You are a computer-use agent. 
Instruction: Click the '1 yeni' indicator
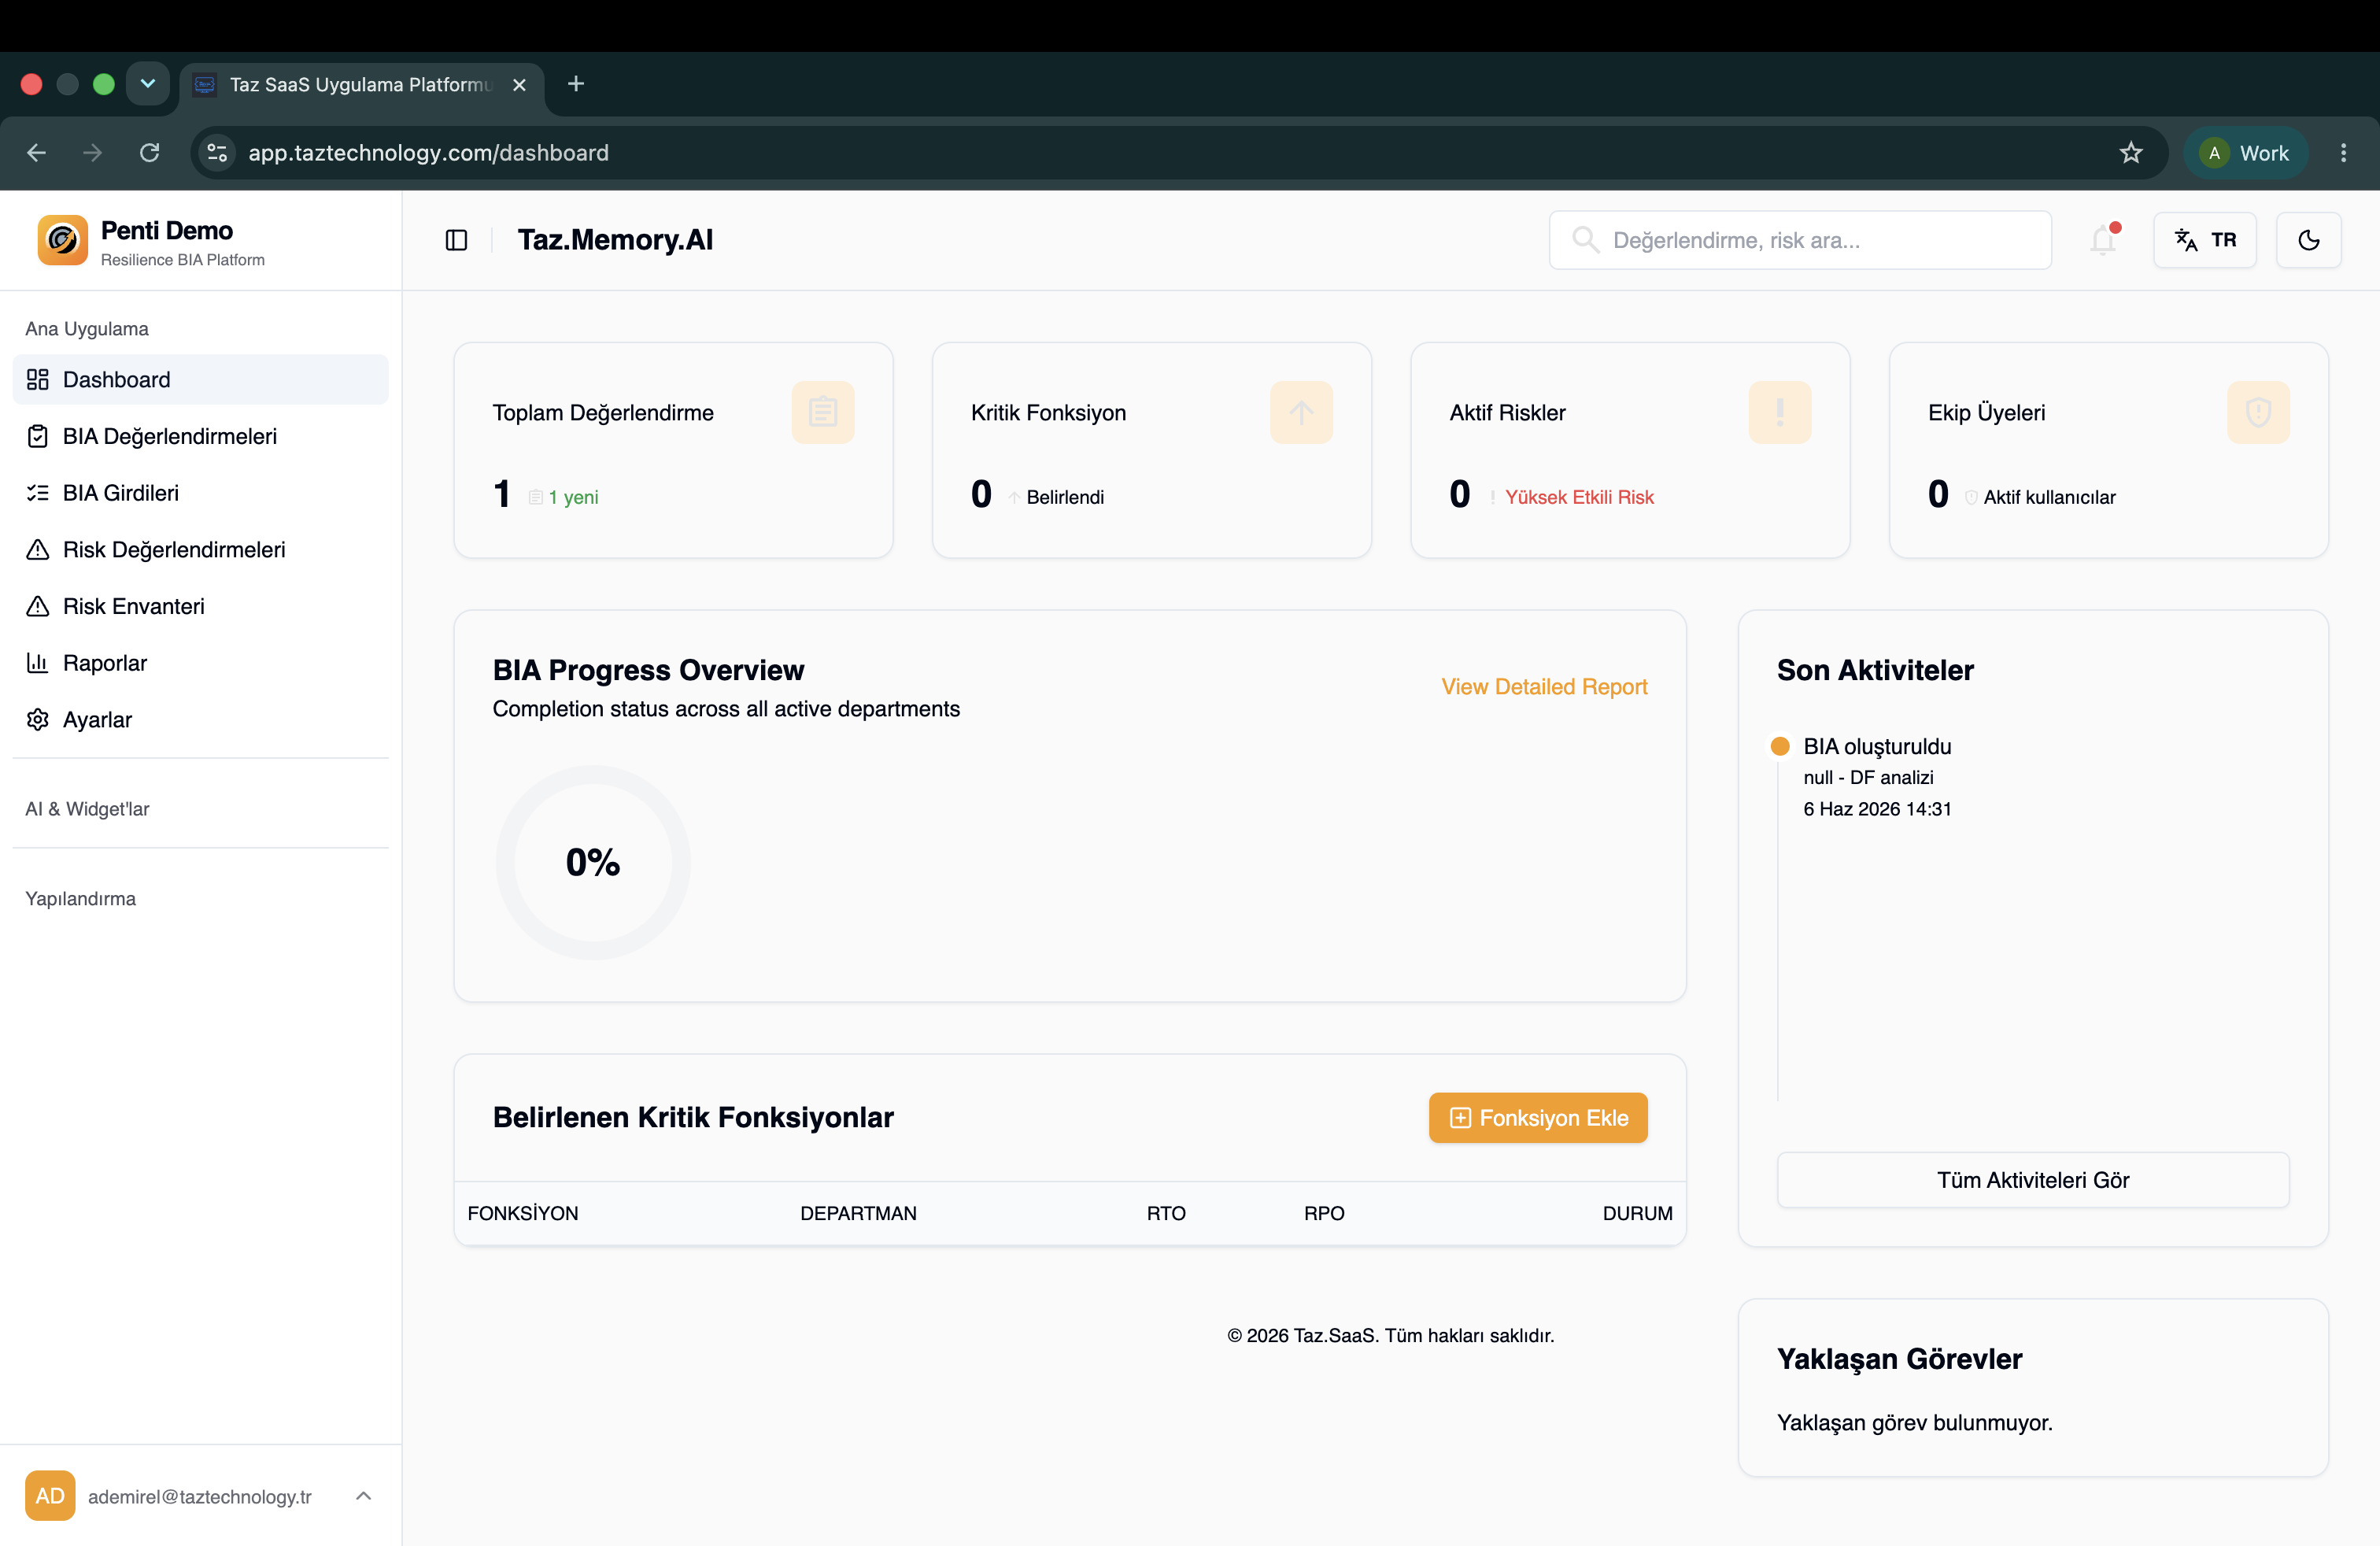click(x=564, y=497)
